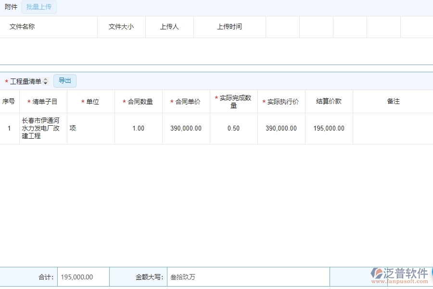
Task: Click the 文件名称 column header
Action: (x=21, y=27)
